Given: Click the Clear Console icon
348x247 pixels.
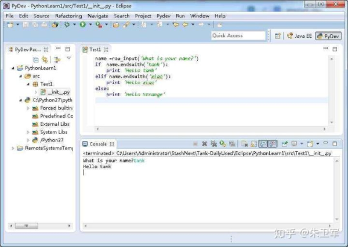Looking at the screenshot, I should click(x=244, y=144).
